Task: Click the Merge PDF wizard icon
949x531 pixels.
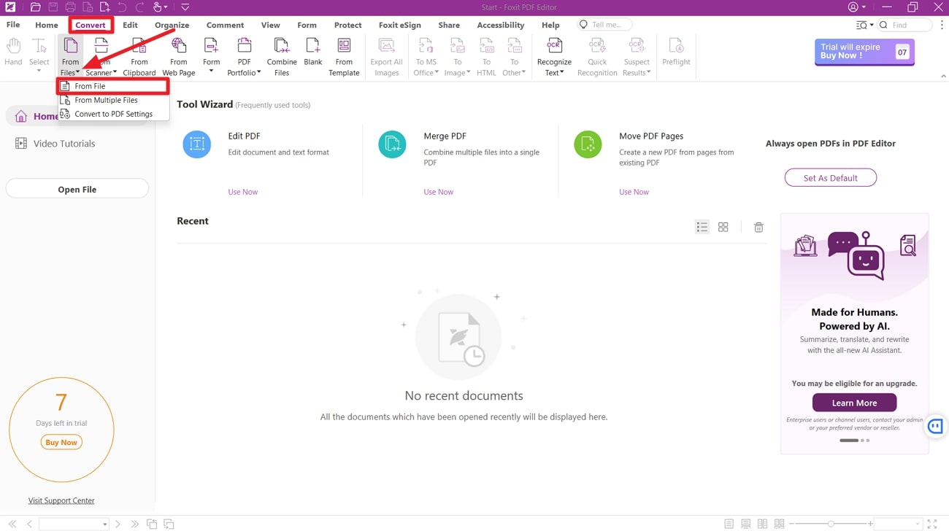Action: click(392, 144)
